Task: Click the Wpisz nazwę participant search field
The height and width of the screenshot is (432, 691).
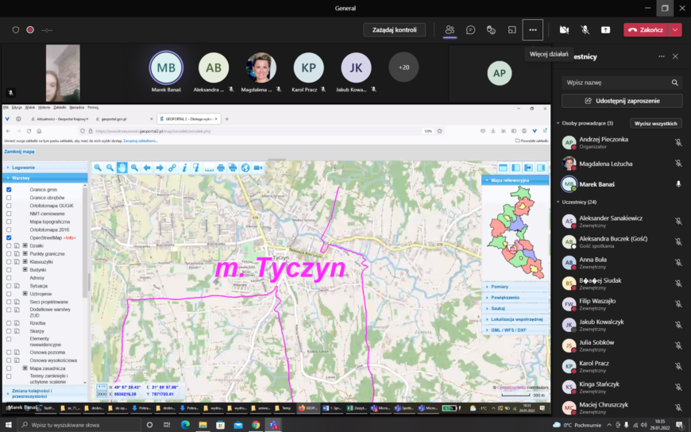Action: pyautogui.click(x=622, y=83)
